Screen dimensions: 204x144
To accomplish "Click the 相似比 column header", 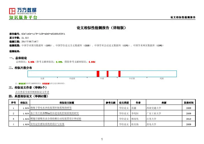I will click(23, 103).
